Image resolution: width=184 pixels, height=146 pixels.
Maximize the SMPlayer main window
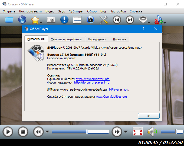click(x=165, y=4)
